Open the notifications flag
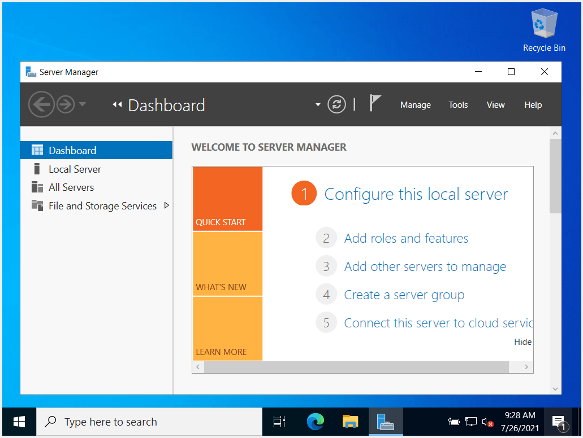This screenshot has width=583, height=438. click(x=375, y=103)
